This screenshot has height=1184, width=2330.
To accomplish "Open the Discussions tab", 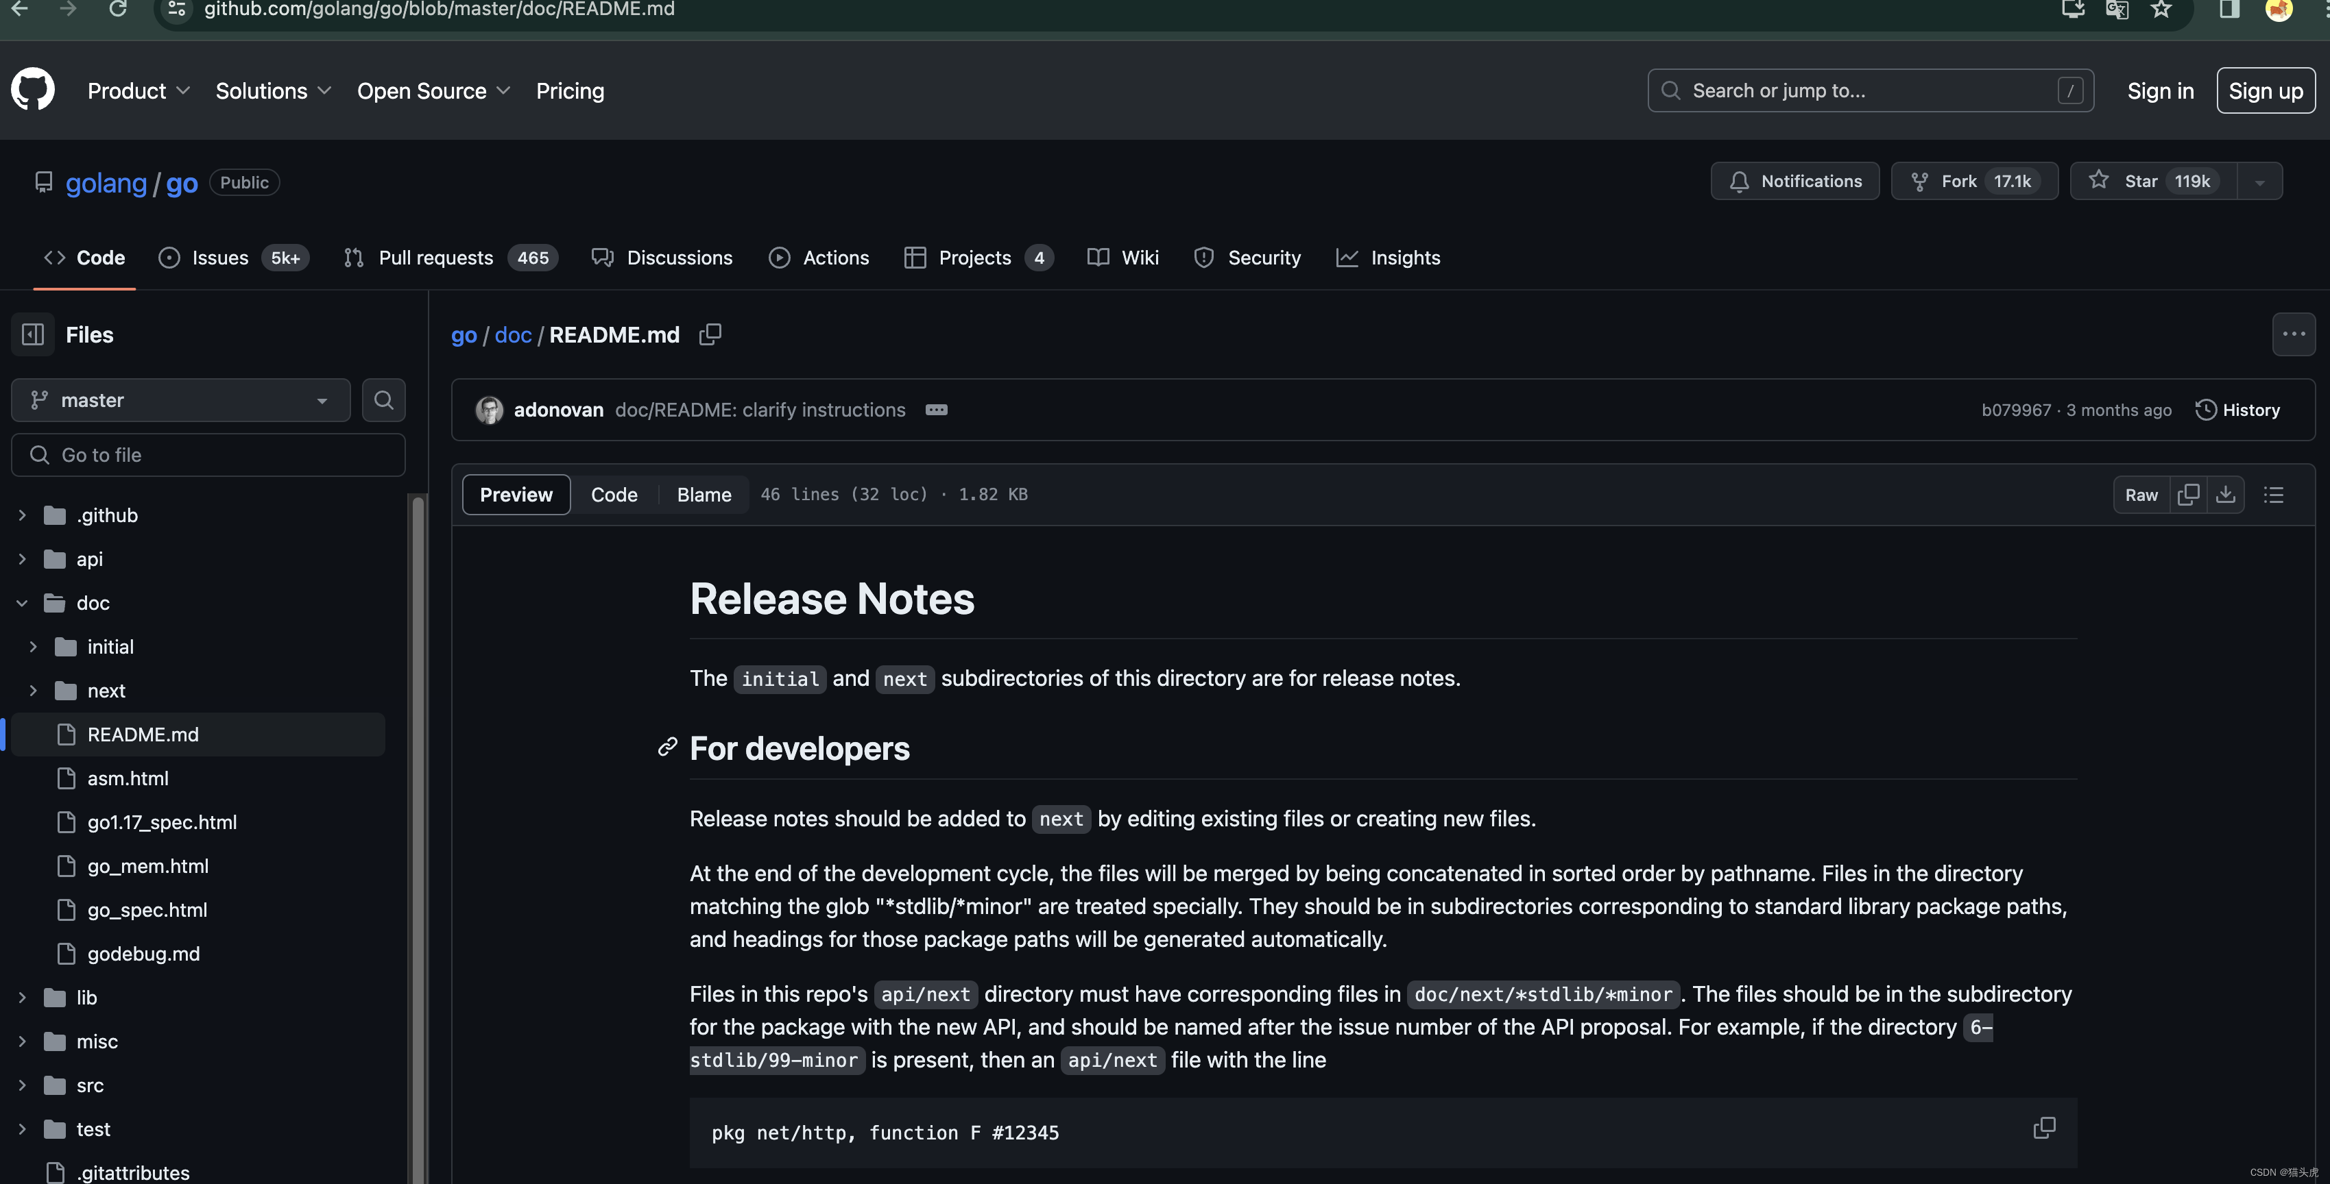I will (x=662, y=258).
